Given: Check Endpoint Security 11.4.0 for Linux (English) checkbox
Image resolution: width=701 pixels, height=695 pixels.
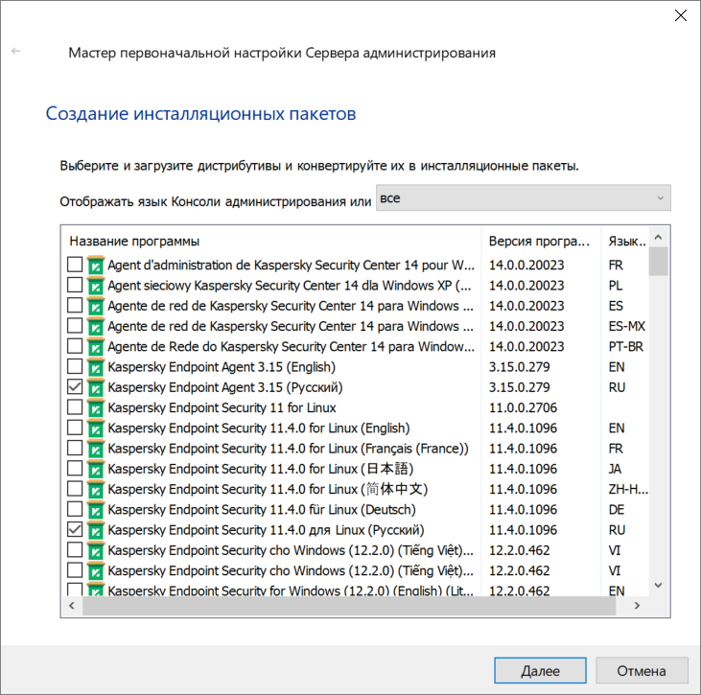Looking at the screenshot, I should 75,428.
